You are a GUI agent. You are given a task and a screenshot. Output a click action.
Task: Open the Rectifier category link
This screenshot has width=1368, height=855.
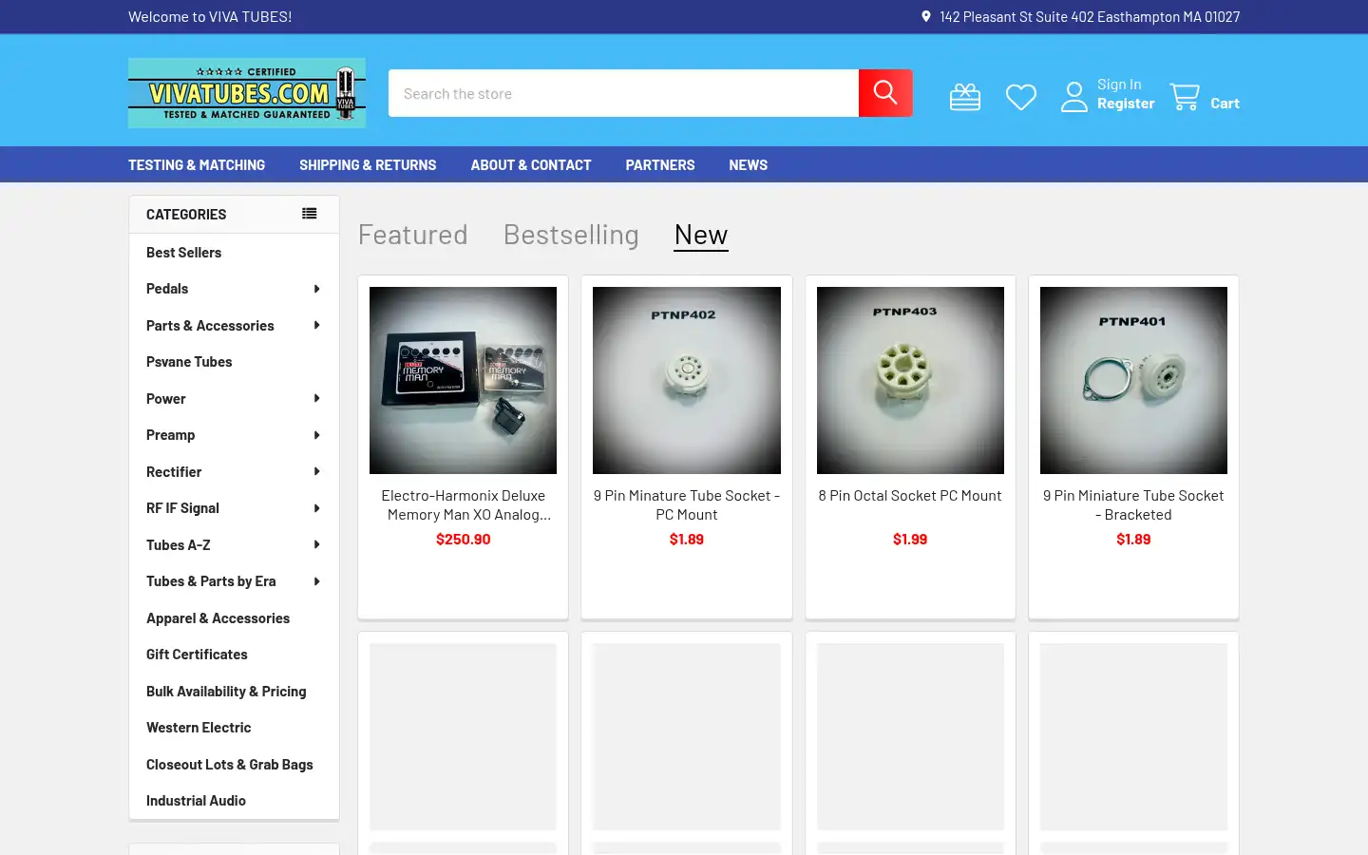(174, 472)
